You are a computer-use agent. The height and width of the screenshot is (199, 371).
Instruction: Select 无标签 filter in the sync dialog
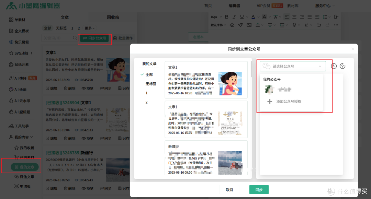[151, 84]
